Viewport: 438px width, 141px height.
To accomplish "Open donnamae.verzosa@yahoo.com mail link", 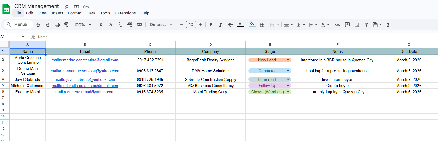I will [85, 71].
